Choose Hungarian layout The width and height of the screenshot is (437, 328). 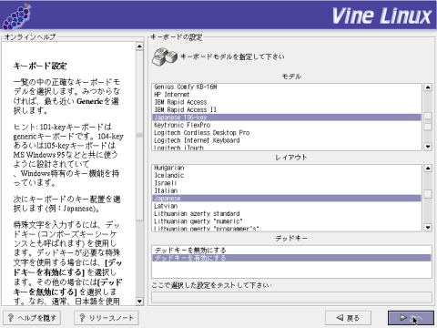point(287,168)
